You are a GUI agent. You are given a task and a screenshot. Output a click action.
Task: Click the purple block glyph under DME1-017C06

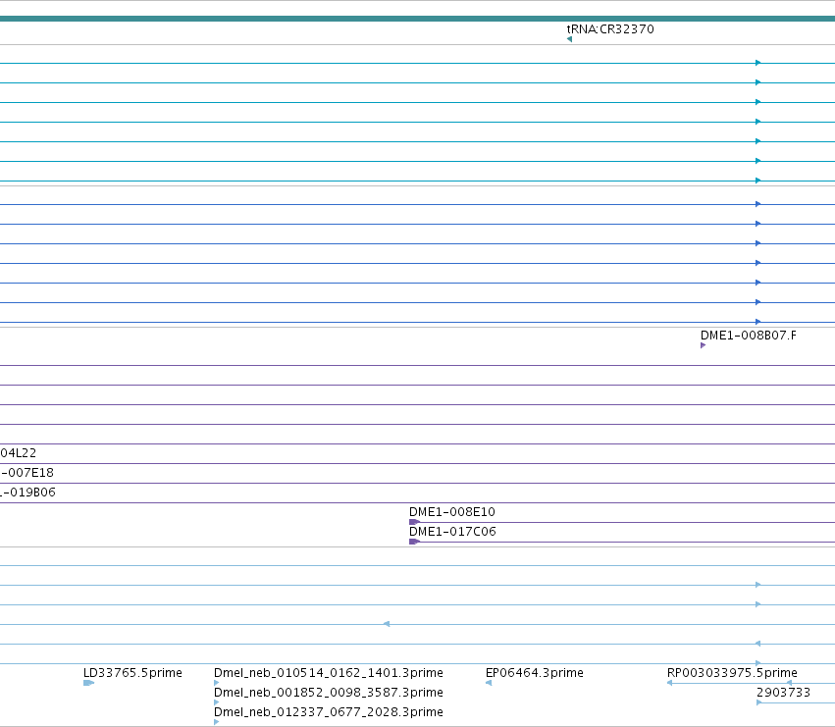(414, 542)
